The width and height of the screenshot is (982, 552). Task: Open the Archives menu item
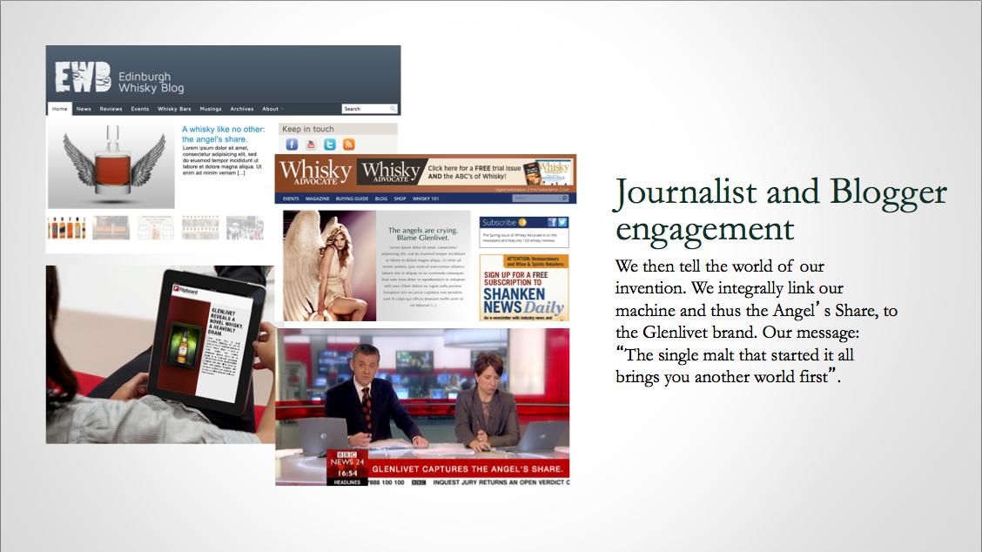click(x=242, y=109)
